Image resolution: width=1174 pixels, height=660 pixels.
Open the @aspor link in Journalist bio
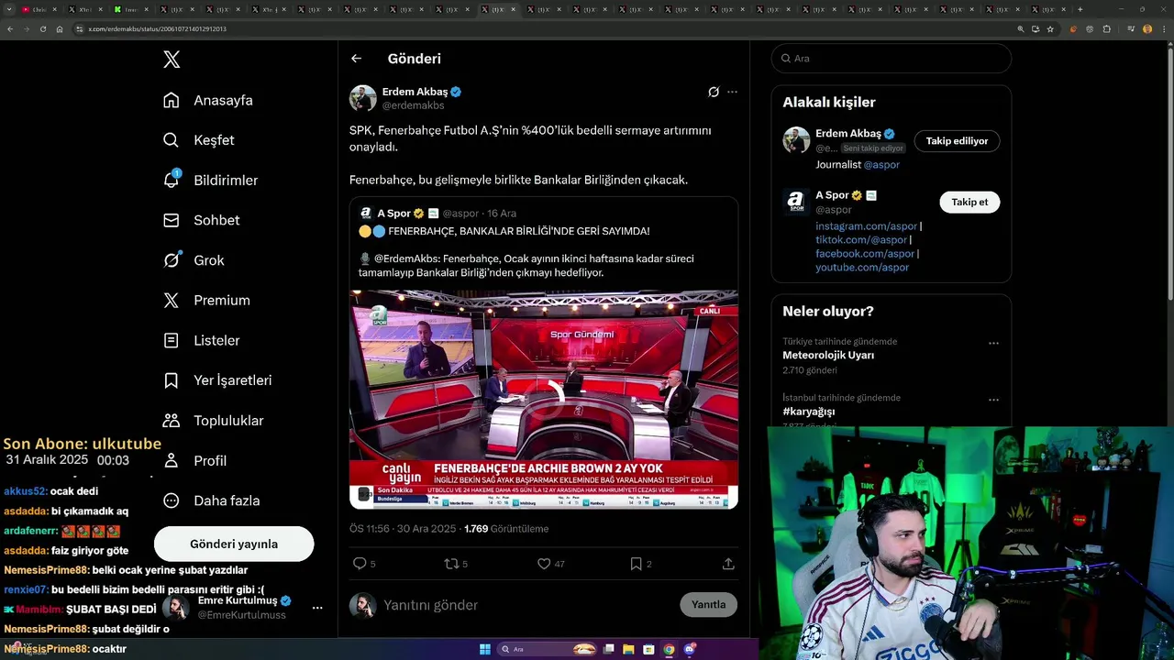point(881,165)
